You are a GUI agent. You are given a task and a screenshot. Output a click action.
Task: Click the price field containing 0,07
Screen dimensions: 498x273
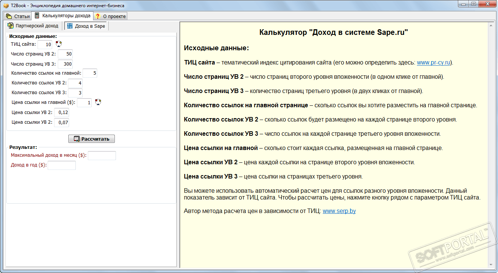(62, 122)
